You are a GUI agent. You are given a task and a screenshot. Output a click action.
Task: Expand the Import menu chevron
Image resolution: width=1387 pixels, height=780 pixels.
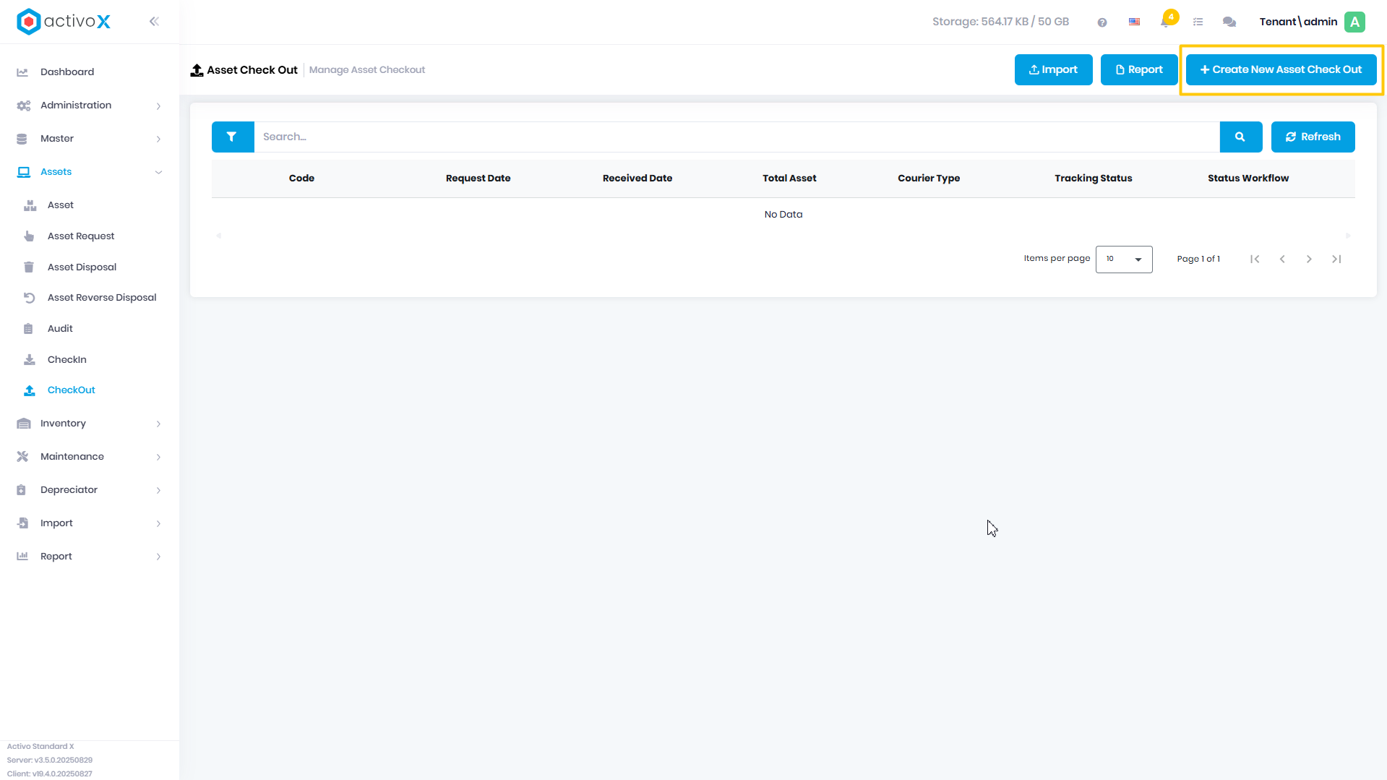158,524
